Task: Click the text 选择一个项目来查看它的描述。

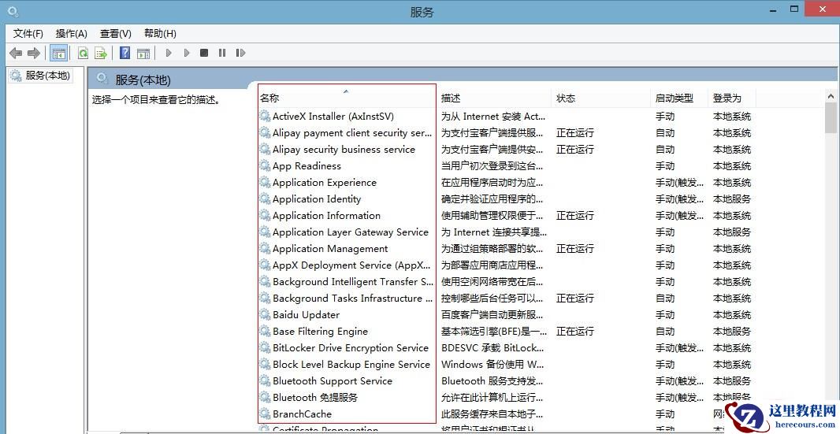Action: point(156,100)
